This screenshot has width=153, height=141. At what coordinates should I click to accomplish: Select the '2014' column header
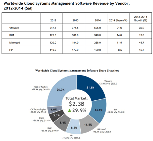tap(98, 20)
